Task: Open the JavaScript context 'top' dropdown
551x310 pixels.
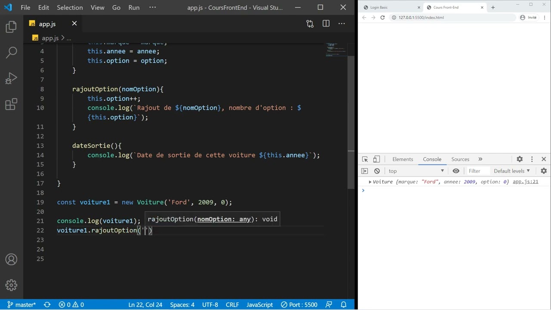Action: (x=416, y=171)
